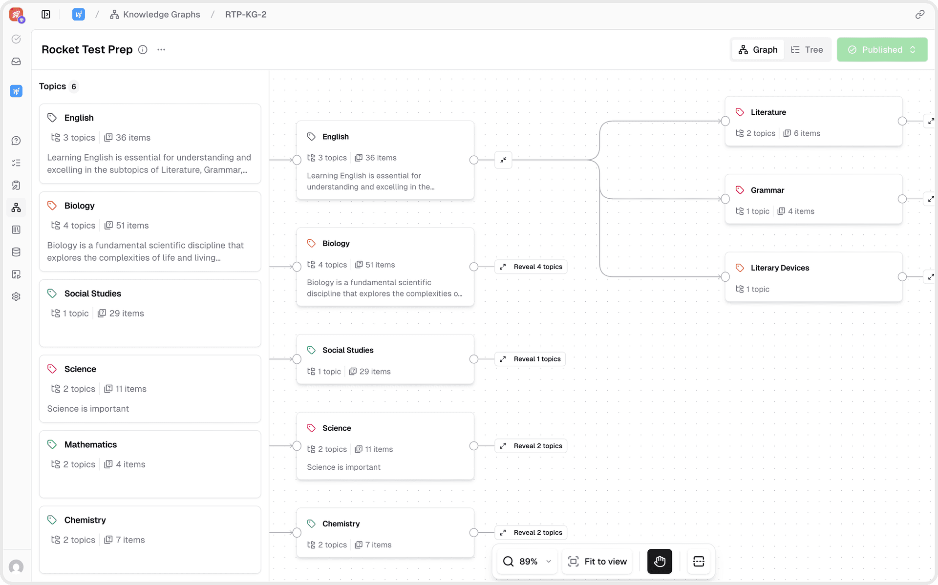
Task: Click the RTP-KG-2 breadcrumb item
Action: pos(246,15)
